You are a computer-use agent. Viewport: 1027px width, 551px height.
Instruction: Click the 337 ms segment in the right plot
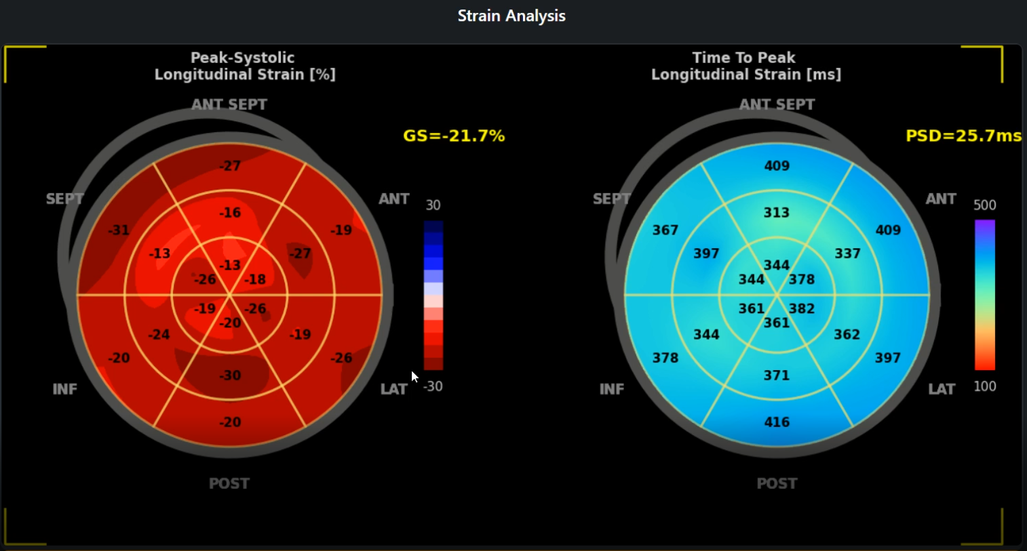[847, 253]
